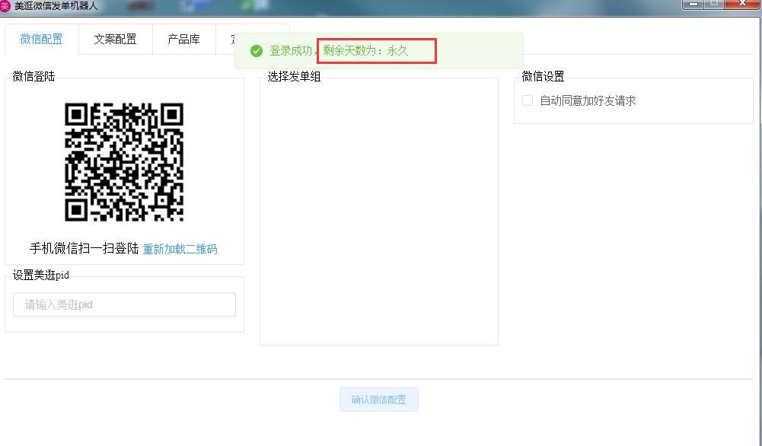Viewport: 762px width, 446px height.
Task: Click the 重新加载二维码 link
Action: point(180,249)
